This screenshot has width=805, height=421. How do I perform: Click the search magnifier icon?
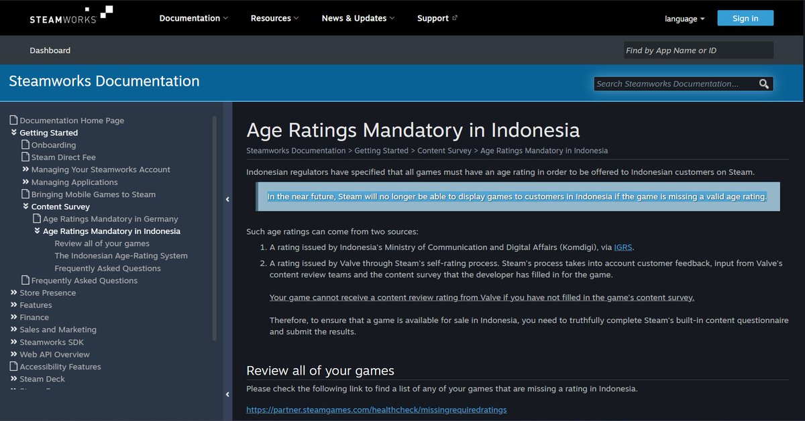click(763, 84)
